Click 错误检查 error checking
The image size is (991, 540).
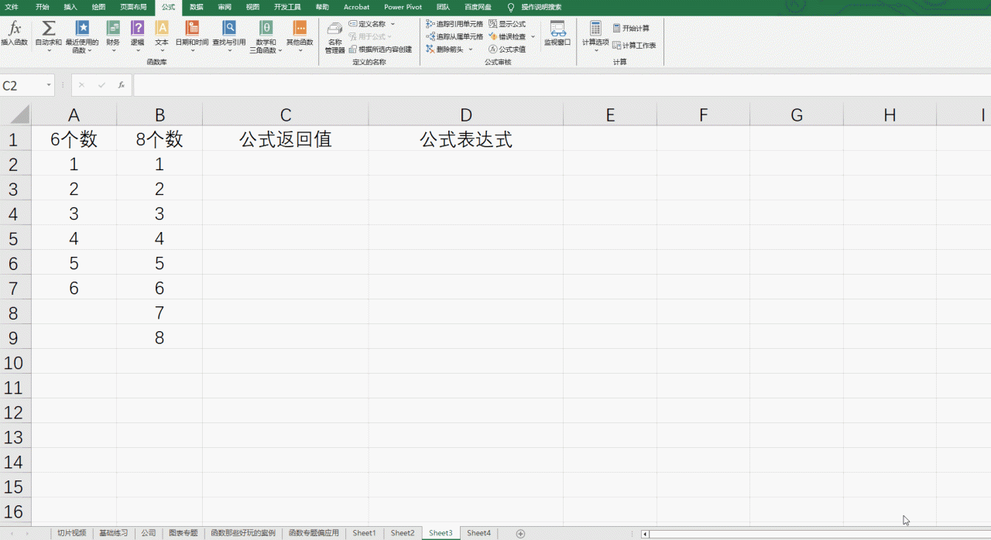[x=507, y=36]
